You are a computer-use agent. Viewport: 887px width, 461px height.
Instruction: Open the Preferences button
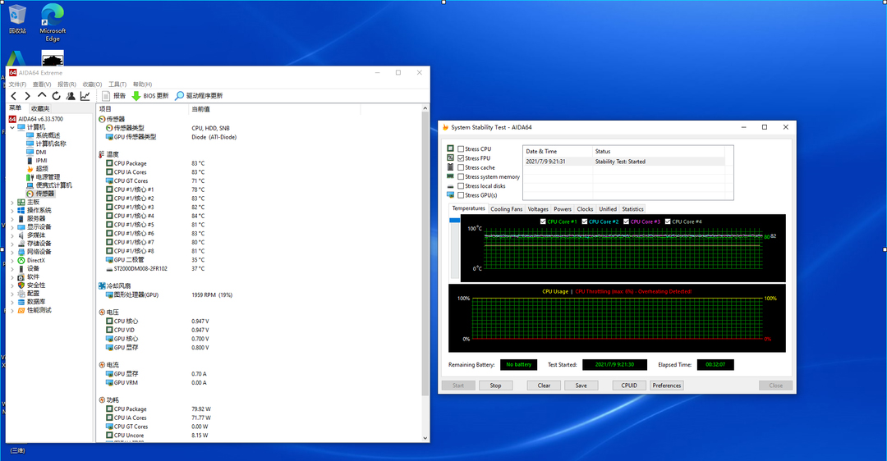(x=667, y=386)
